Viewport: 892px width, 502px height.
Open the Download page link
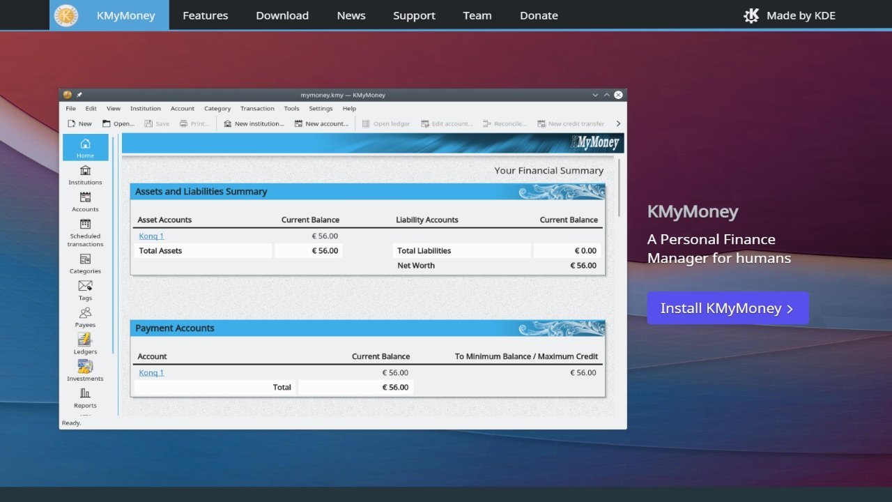coord(282,15)
